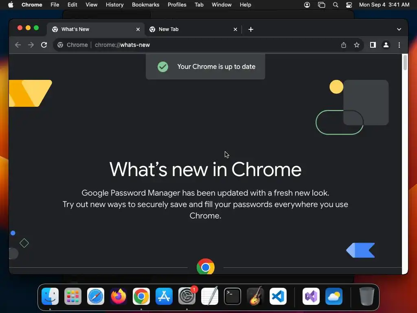
Task: Open Trash from the Dock
Action: (367, 296)
